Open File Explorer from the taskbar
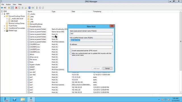This screenshot has width=182, height=102. [x=23, y=99]
